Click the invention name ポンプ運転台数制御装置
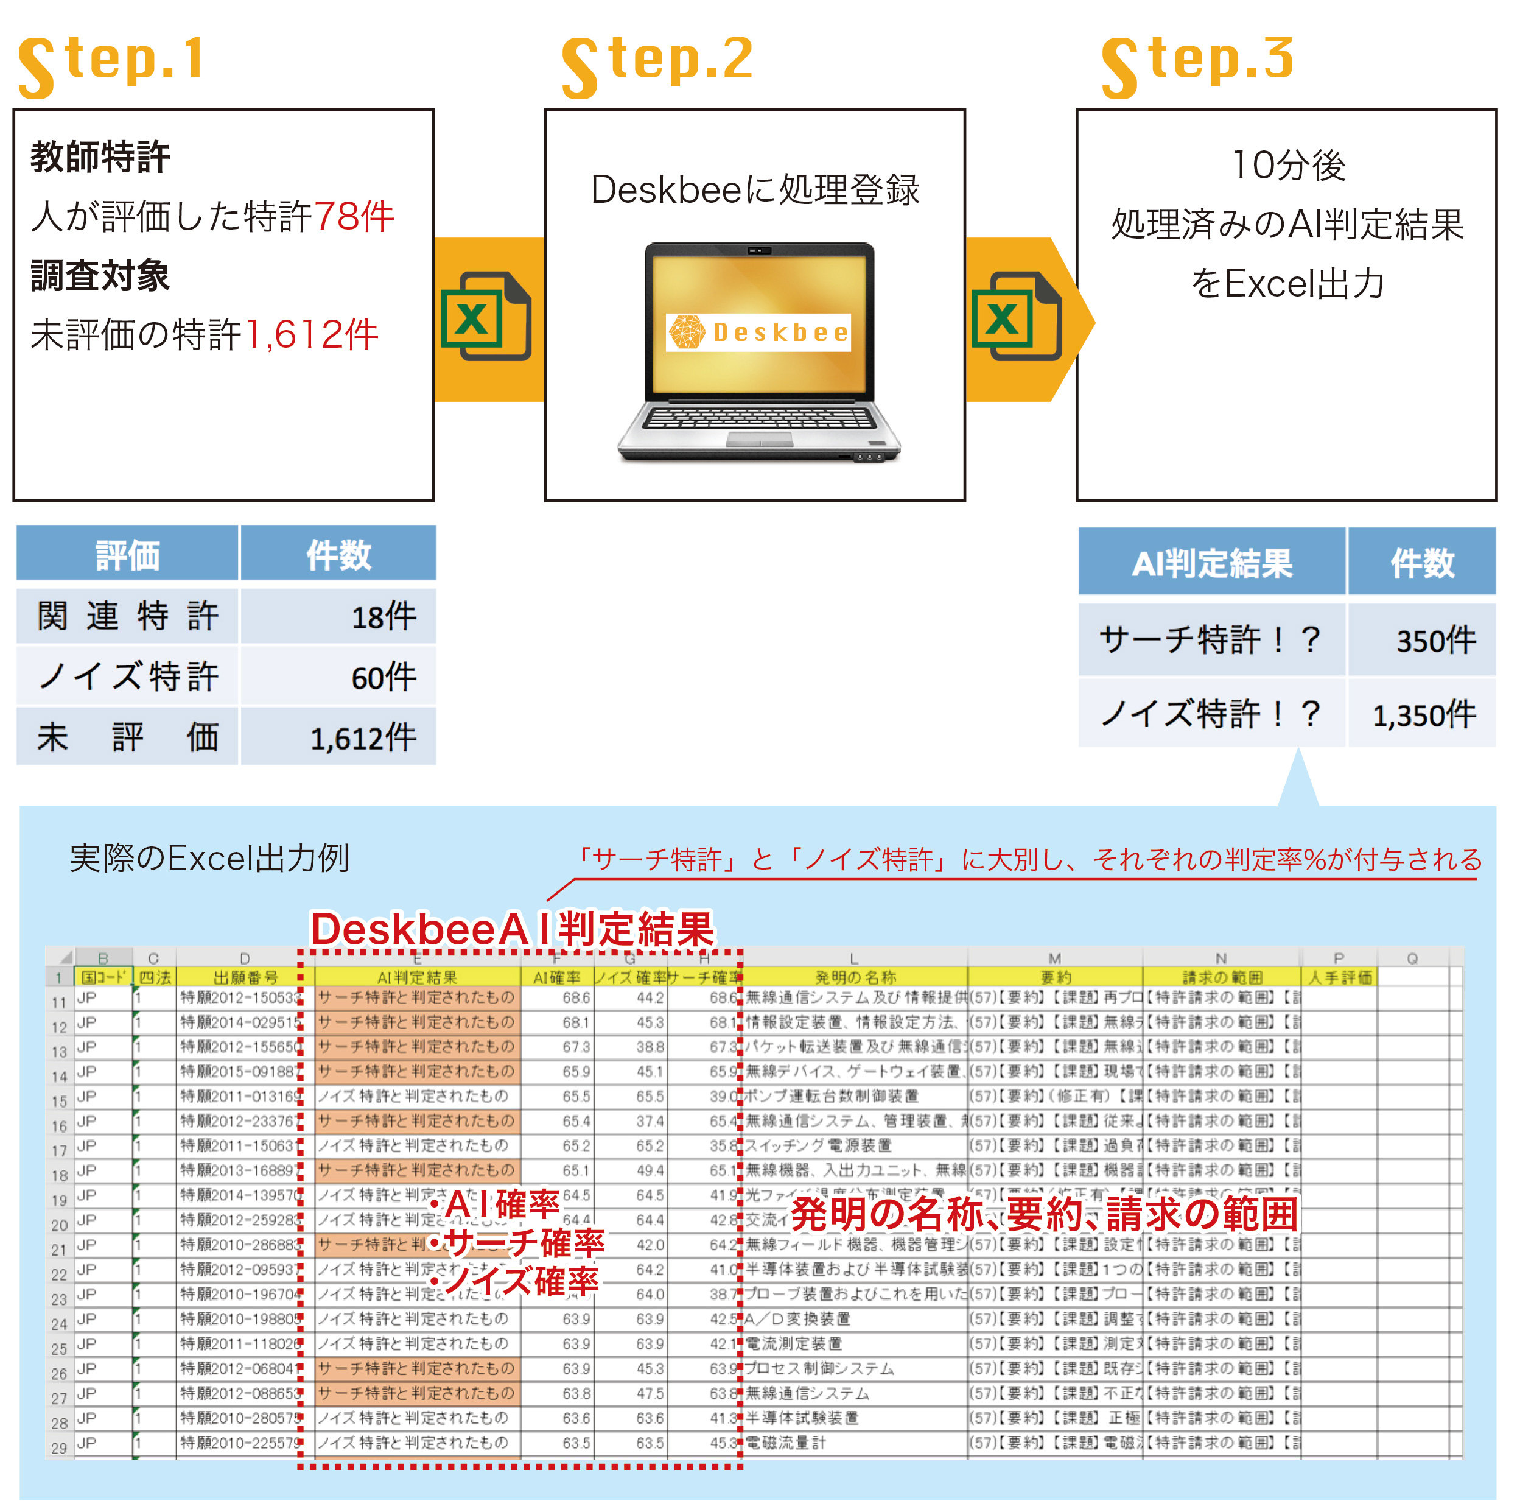The width and height of the screenshot is (1520, 1512). click(832, 1095)
